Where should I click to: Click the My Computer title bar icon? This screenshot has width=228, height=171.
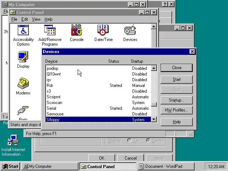coord(5,5)
